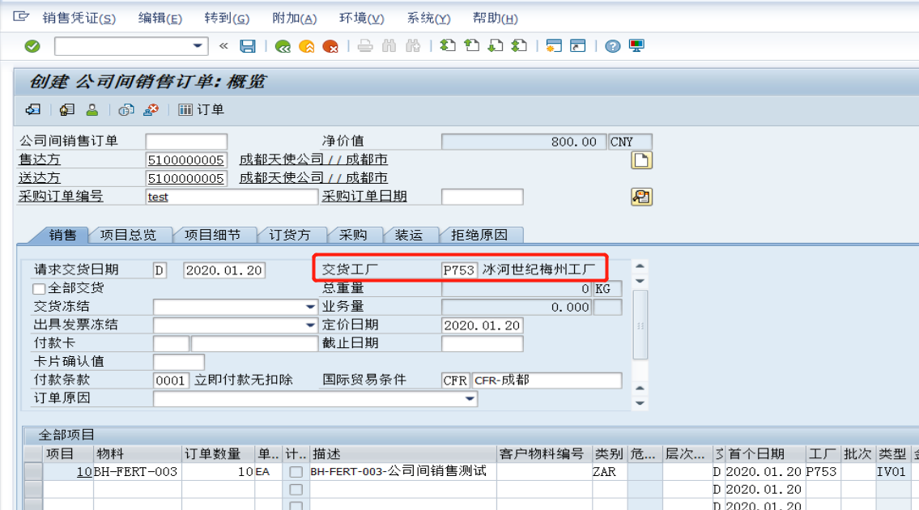Click the generate shortcut window icon

pyautogui.click(x=578, y=45)
